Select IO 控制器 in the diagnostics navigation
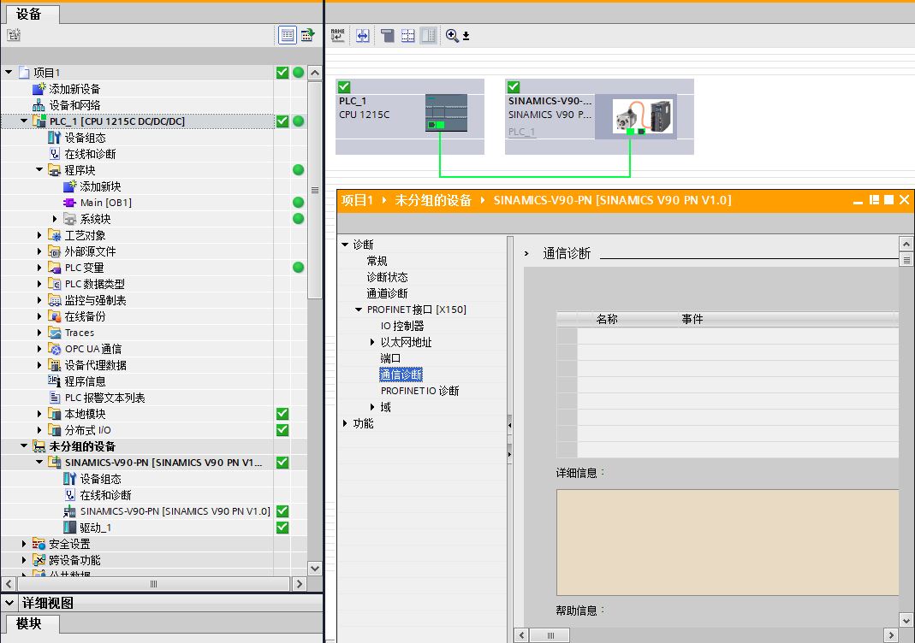The image size is (915, 643). [402, 326]
